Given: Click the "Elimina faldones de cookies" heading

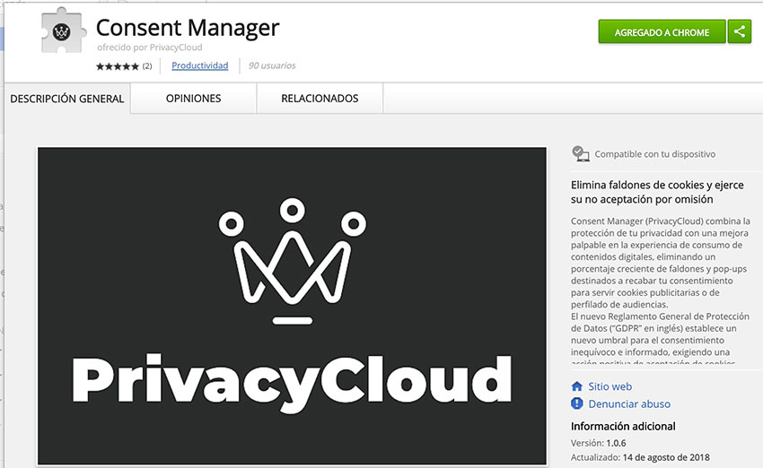Looking at the screenshot, I should [x=657, y=192].
